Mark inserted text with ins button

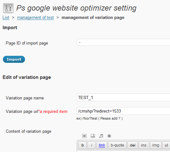click(144, 145)
